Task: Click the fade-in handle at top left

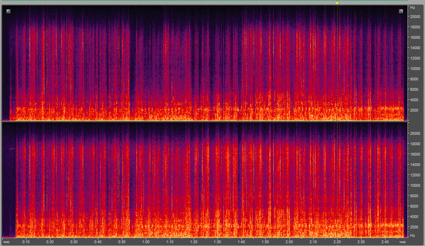Action: (x=8, y=11)
